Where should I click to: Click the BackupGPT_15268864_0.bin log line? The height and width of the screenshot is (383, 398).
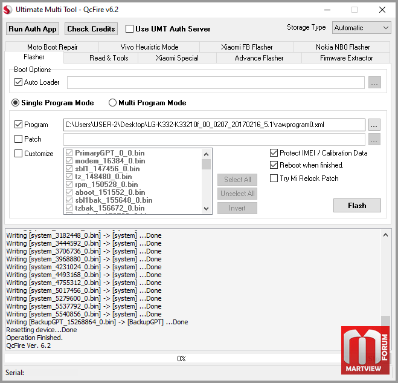coord(97,322)
